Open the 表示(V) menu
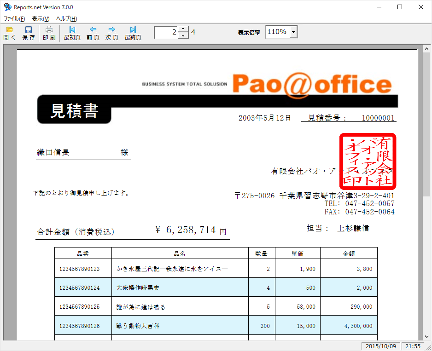The width and height of the screenshot is (432, 351). pyautogui.click(x=41, y=19)
